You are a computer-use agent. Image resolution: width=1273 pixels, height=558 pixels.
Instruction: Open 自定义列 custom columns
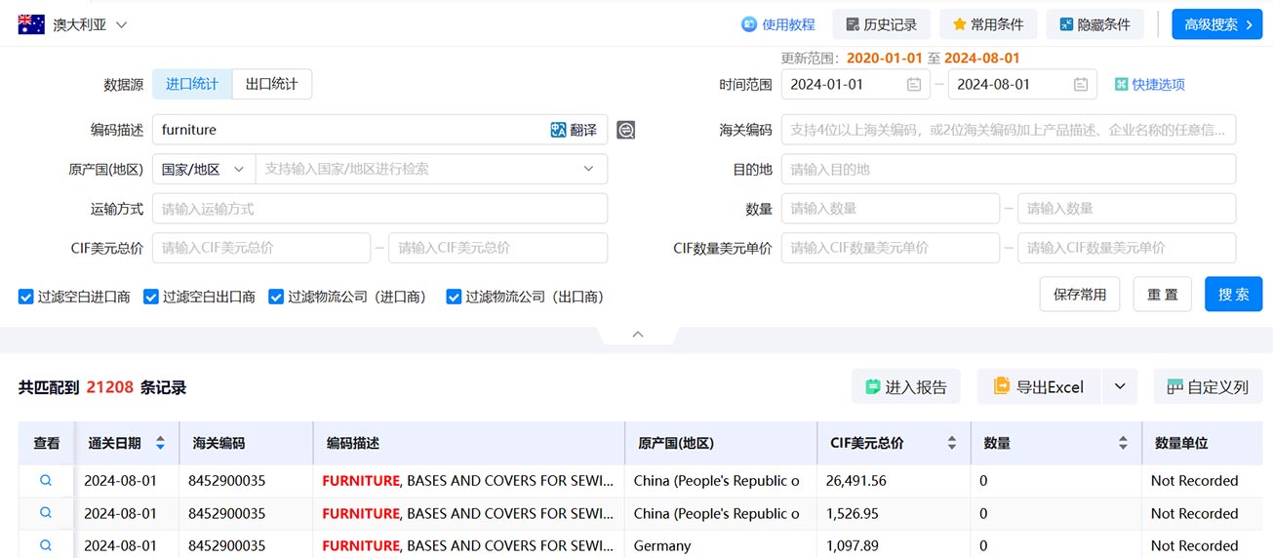click(x=1208, y=387)
